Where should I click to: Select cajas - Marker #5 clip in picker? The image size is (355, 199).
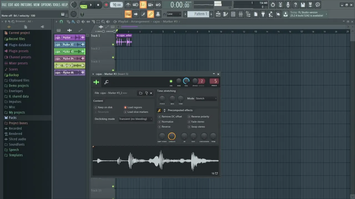70,66
